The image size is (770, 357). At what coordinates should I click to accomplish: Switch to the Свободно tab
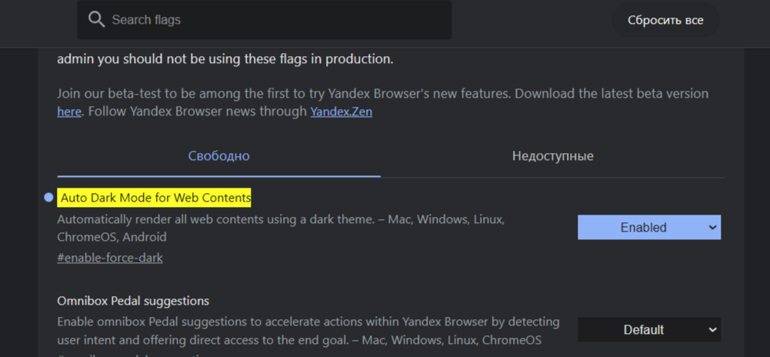[219, 156]
